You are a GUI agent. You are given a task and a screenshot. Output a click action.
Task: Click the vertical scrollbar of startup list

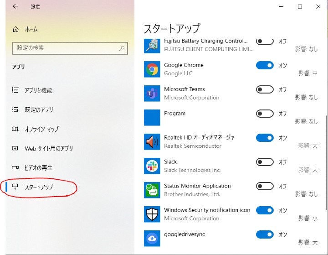coord(327,162)
